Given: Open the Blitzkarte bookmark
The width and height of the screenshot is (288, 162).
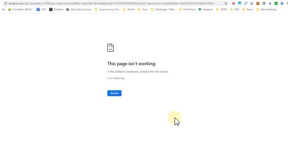Looking at the screenshot, I should tap(56, 9).
